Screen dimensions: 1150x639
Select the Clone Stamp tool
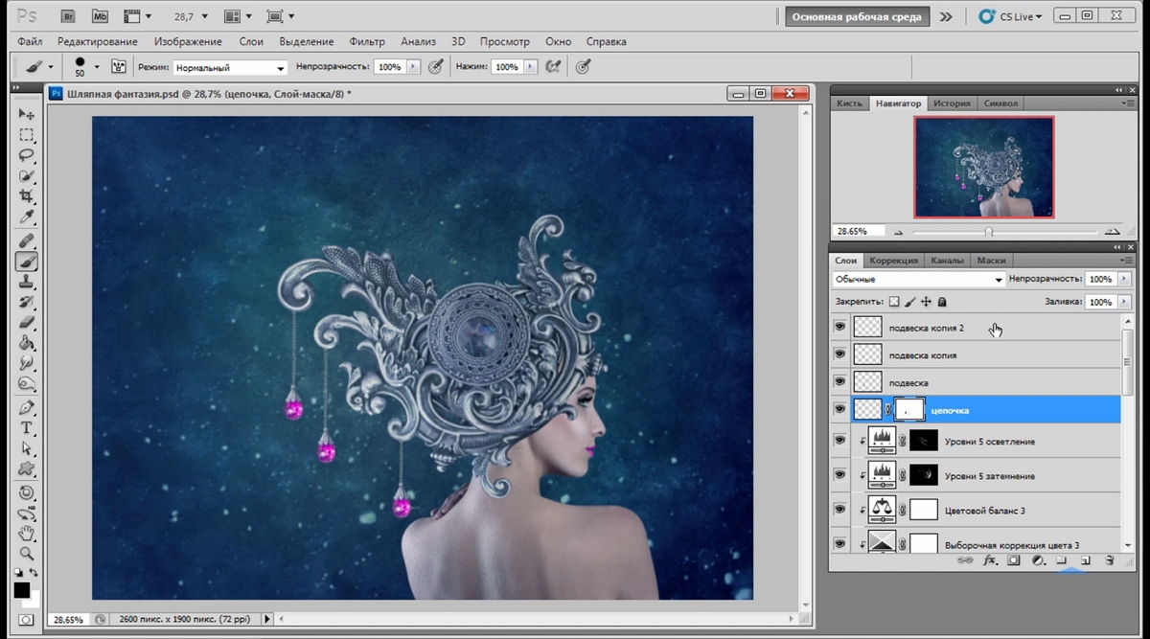(27, 282)
